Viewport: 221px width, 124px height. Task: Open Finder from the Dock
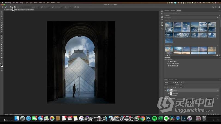pyautogui.click(x=17, y=119)
